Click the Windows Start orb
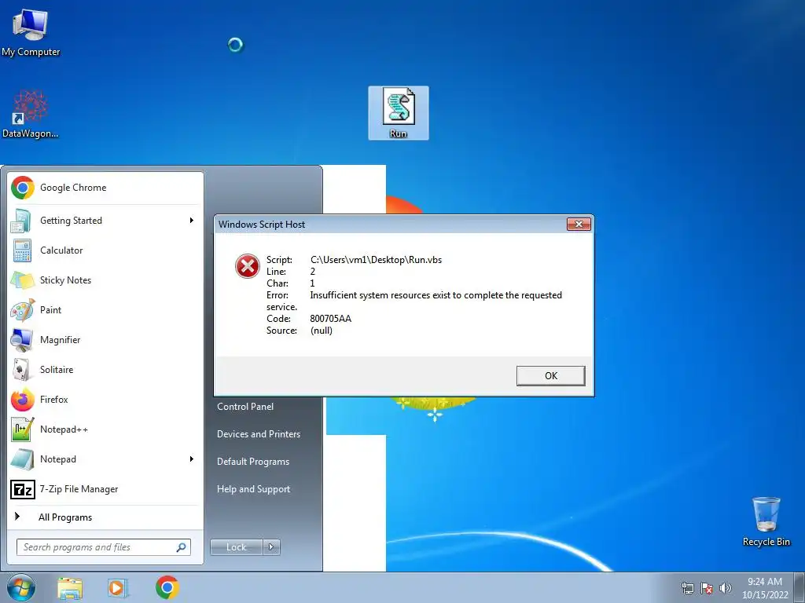The width and height of the screenshot is (805, 603). pyautogui.click(x=21, y=587)
